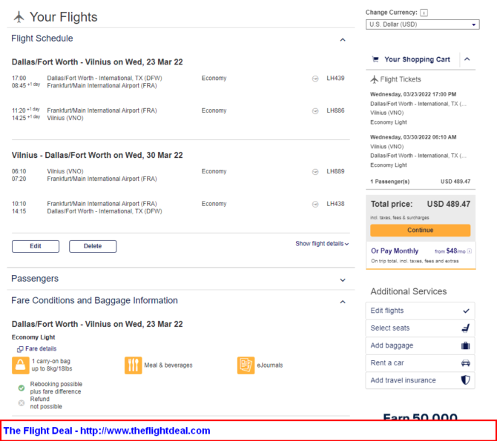Click the eJournals icon
Image resolution: width=497 pixels, height=441 pixels.
coord(246,365)
